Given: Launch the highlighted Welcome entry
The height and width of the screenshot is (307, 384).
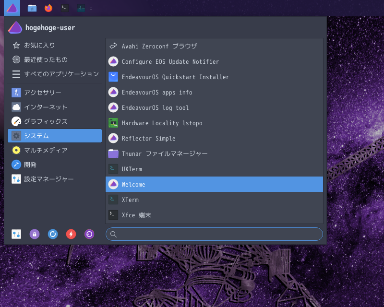Looking at the screenshot, I should tap(214, 184).
